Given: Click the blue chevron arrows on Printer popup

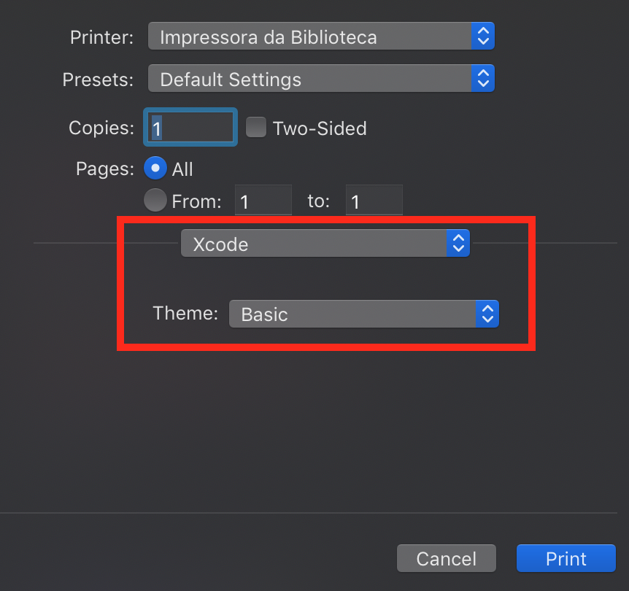Looking at the screenshot, I should (482, 36).
